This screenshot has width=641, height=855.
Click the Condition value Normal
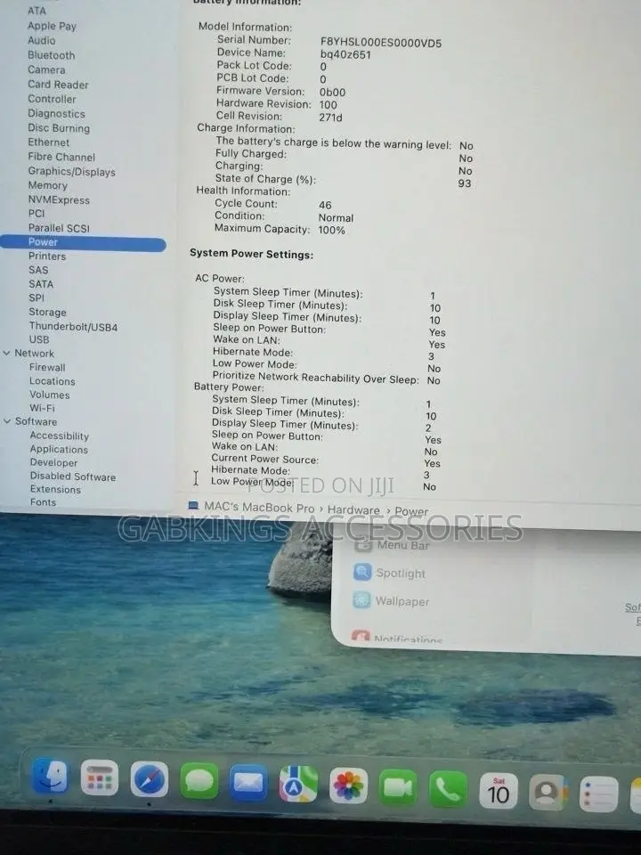point(336,217)
